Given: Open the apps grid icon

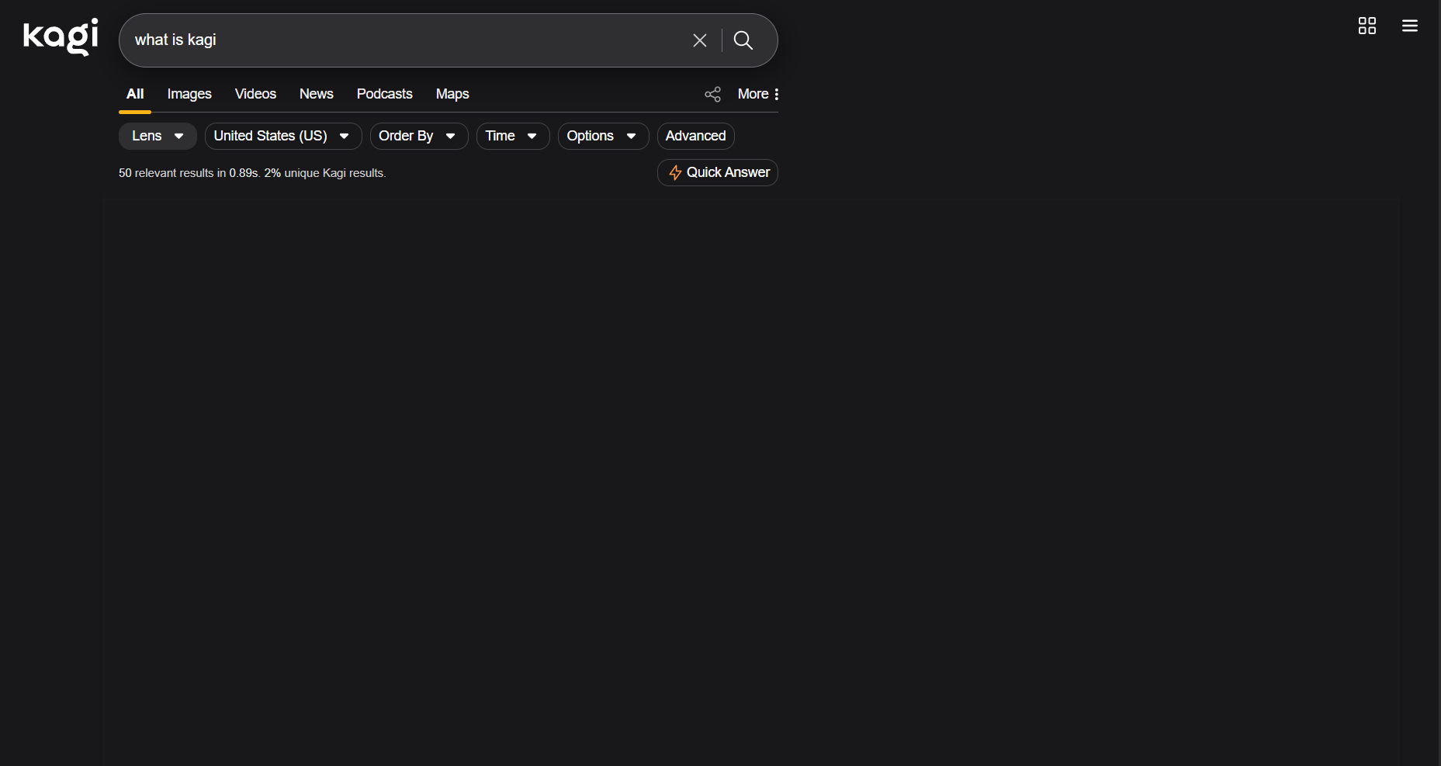Looking at the screenshot, I should coord(1367,26).
